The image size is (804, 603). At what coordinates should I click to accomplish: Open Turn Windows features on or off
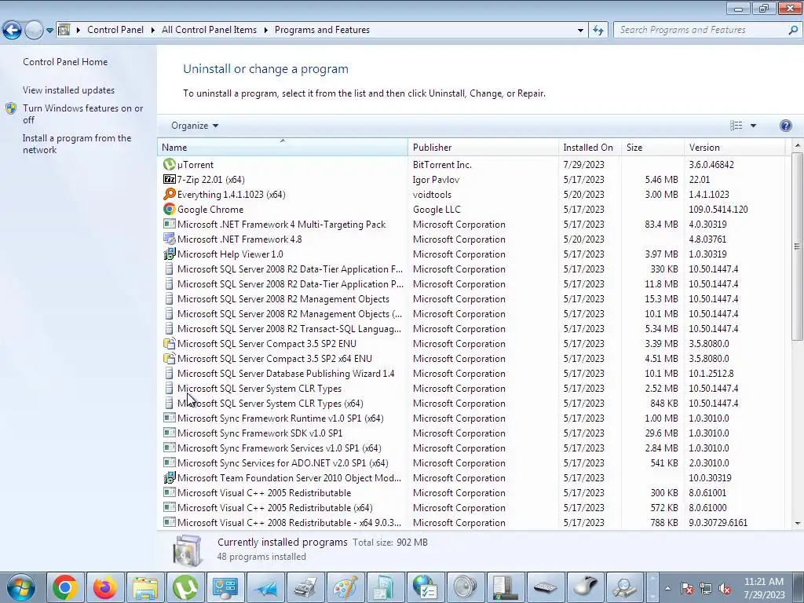82,114
